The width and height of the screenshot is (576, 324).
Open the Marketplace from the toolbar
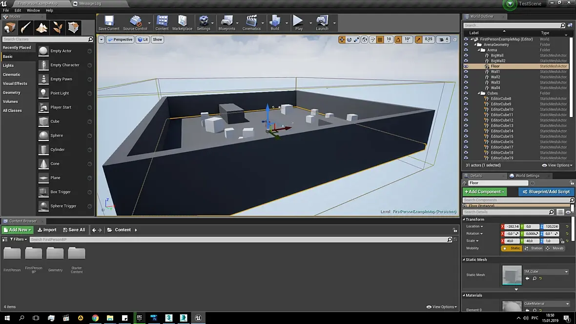[x=182, y=22]
